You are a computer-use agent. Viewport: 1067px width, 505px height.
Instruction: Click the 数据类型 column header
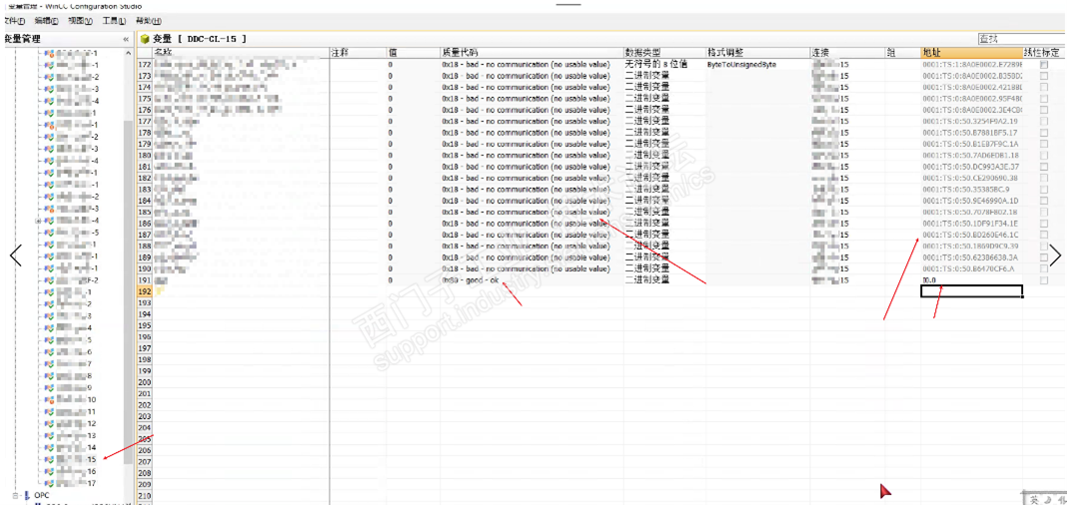click(x=664, y=52)
